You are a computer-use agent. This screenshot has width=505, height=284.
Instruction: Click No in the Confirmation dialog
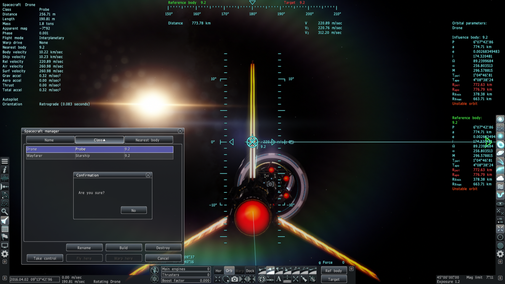tap(133, 210)
